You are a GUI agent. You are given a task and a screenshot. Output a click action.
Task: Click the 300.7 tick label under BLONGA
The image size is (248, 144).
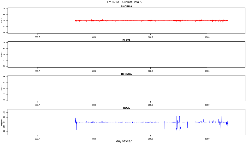(37, 105)
